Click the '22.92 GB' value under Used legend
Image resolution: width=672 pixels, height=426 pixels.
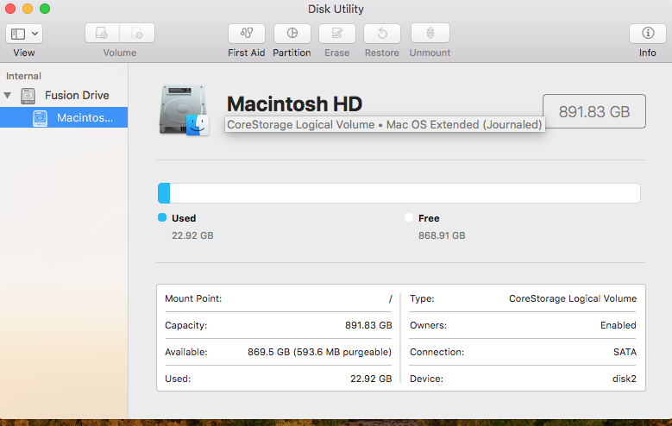coord(192,235)
